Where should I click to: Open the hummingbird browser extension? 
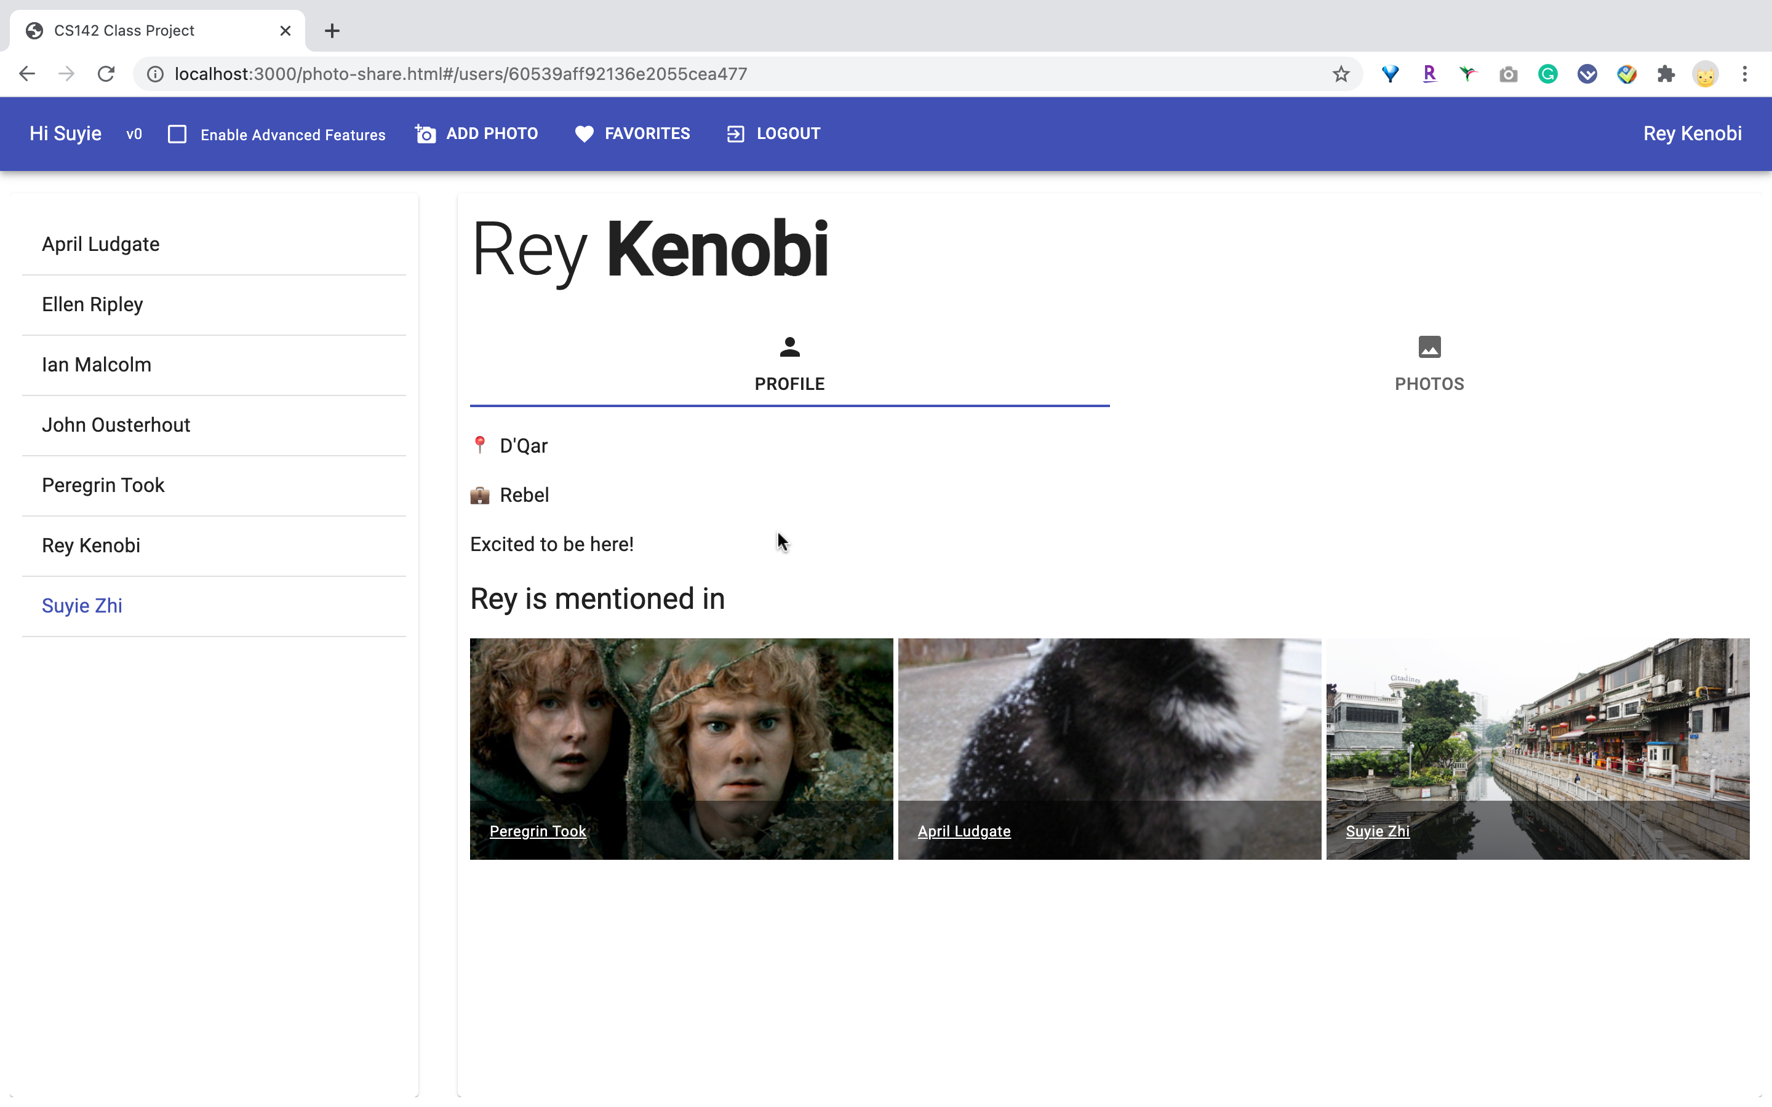tap(1468, 74)
